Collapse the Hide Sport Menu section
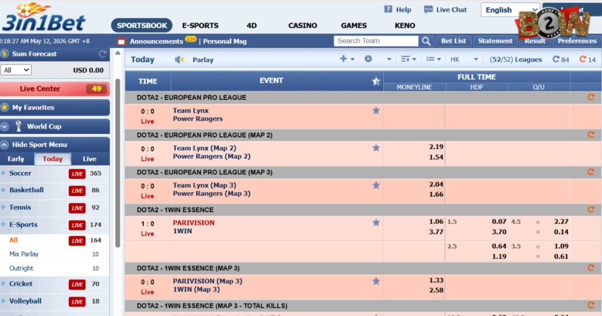This screenshot has width=602, height=316. [x=5, y=145]
